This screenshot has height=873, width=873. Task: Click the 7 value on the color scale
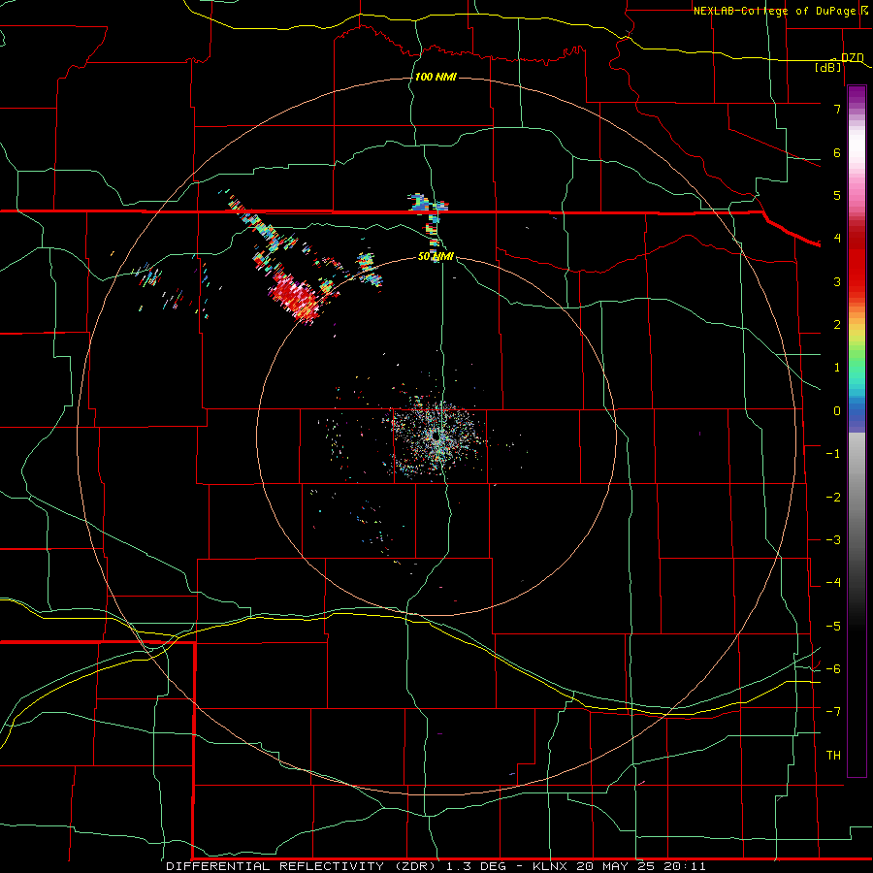[837, 109]
